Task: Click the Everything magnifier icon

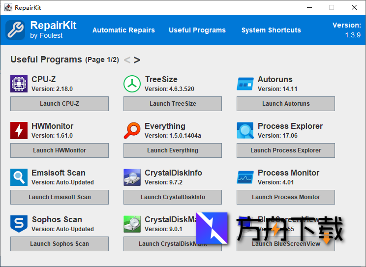Action: (x=132, y=130)
